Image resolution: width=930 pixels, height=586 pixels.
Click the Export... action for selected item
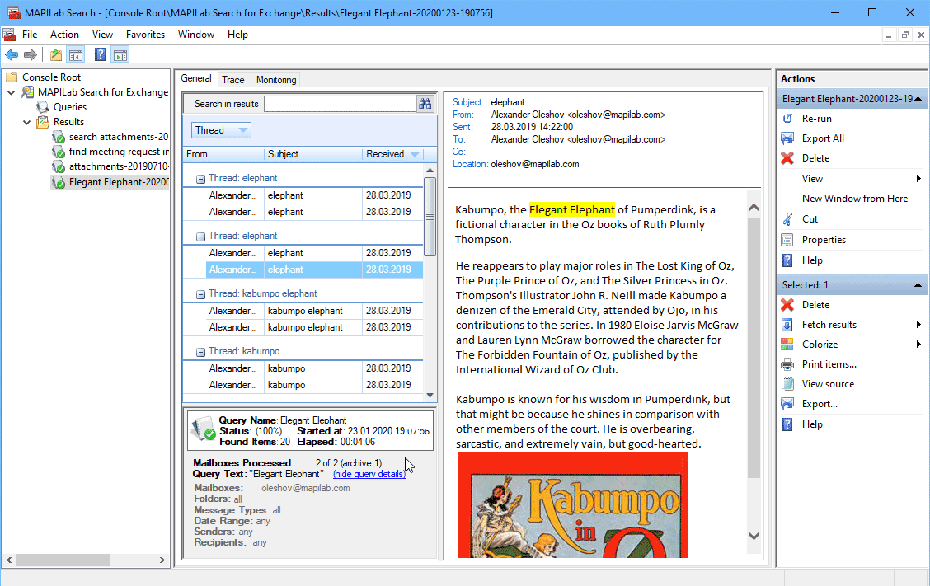click(820, 404)
